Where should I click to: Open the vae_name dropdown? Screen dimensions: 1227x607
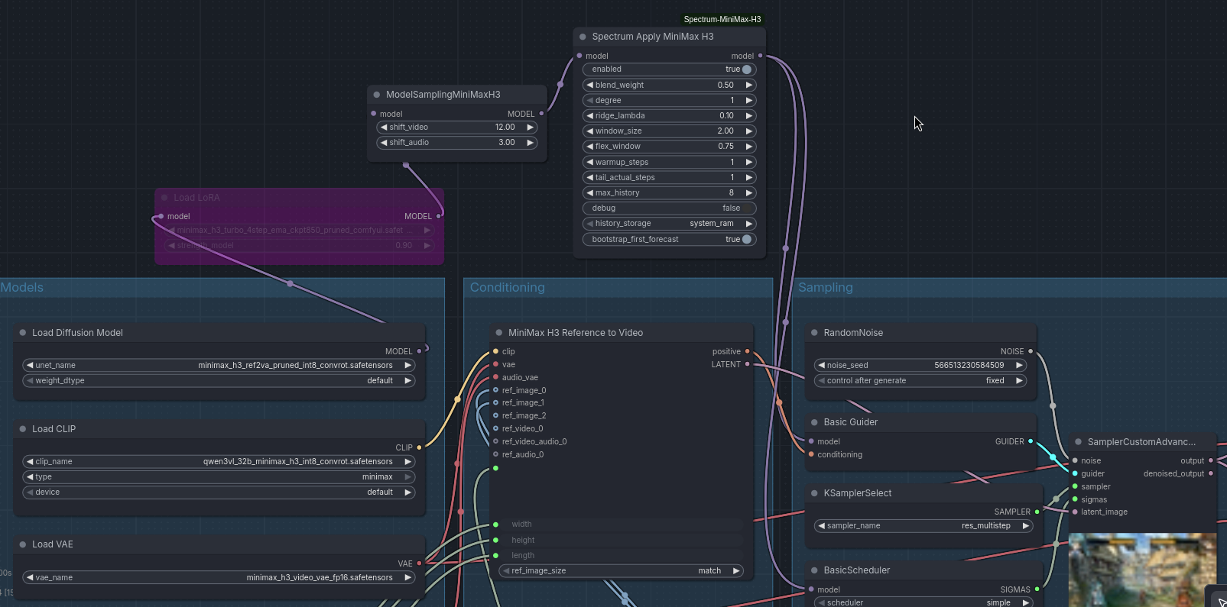(219, 578)
